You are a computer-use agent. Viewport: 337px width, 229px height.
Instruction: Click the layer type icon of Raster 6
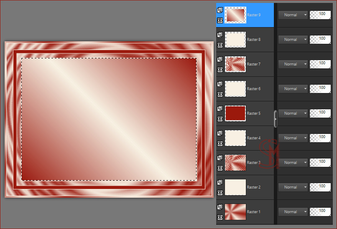(220, 84)
